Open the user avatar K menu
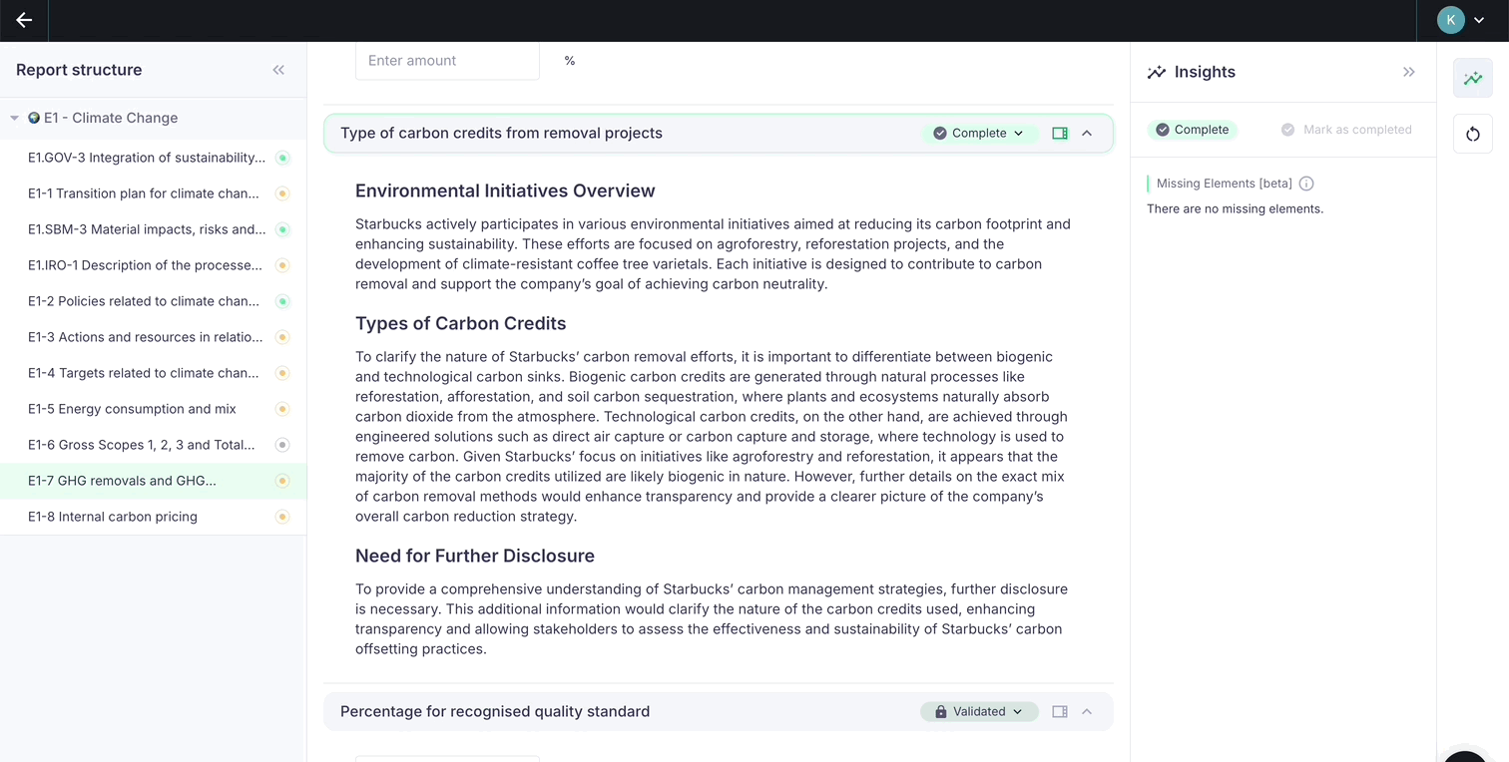1509x762 pixels. click(x=1450, y=20)
